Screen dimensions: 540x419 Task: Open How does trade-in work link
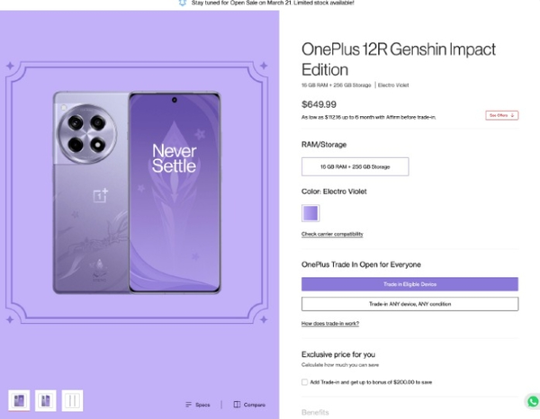coord(330,324)
